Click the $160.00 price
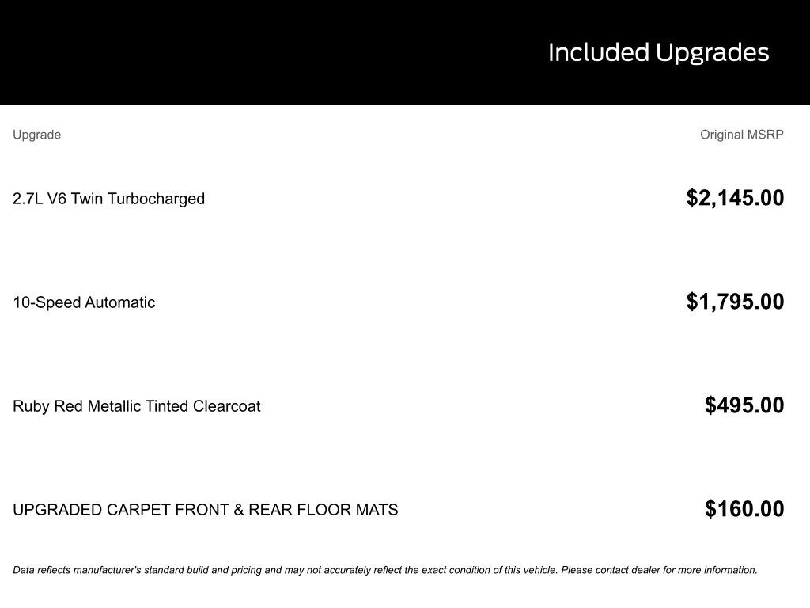The width and height of the screenshot is (810, 608). tap(744, 509)
